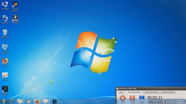Launch Internet Explorer from the taskbar
This screenshot has height=104, width=186.
pyautogui.click(x=12, y=101)
